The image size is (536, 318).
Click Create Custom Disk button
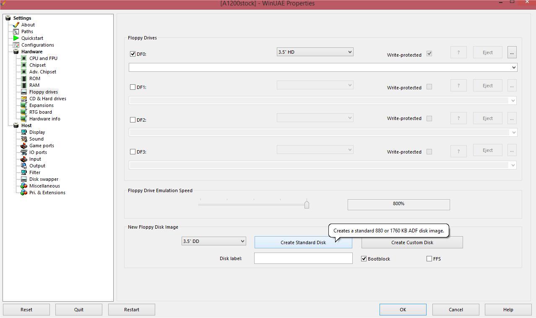412,242
